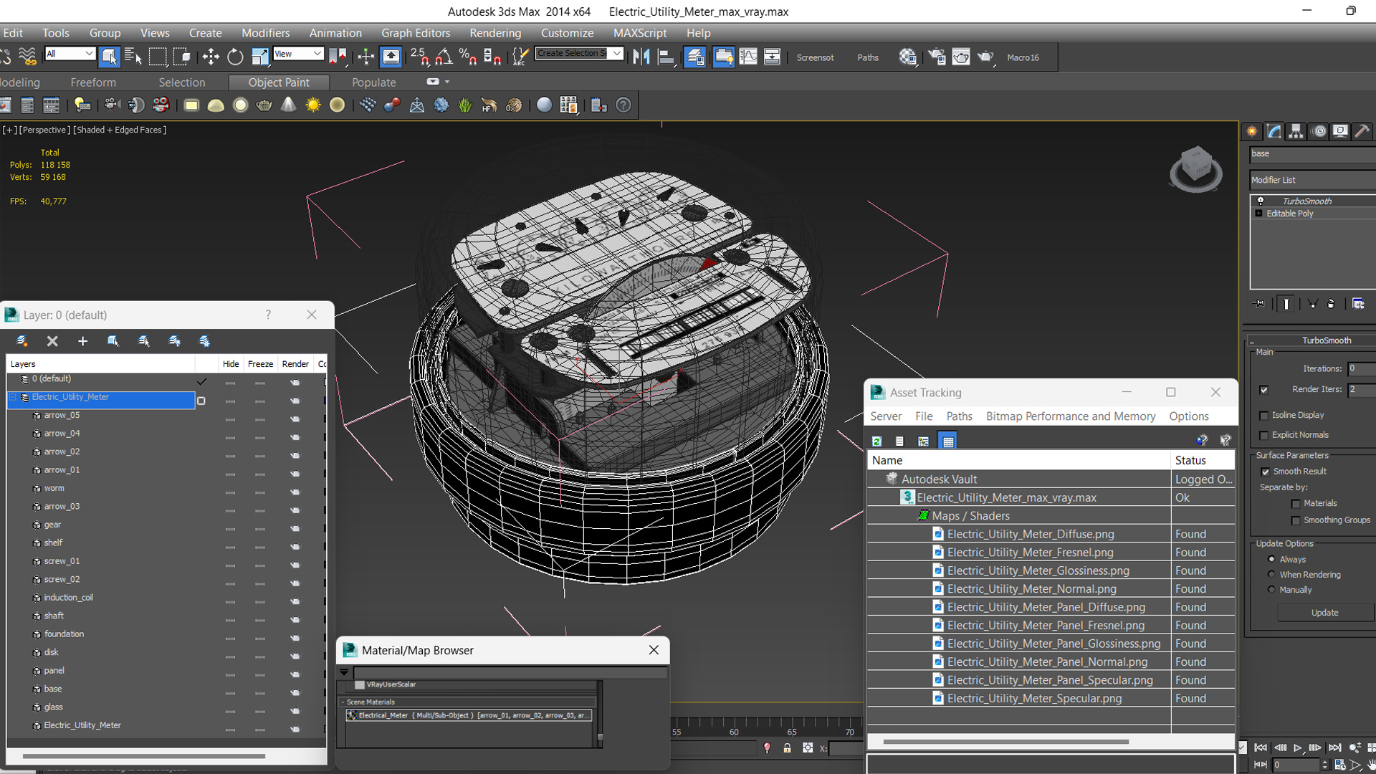Collapse Scene Materials group
This screenshot has width=1376, height=774.
click(343, 702)
